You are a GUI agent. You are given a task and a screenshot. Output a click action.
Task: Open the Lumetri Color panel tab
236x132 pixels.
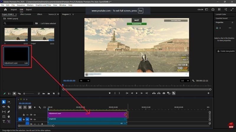tap(221, 14)
